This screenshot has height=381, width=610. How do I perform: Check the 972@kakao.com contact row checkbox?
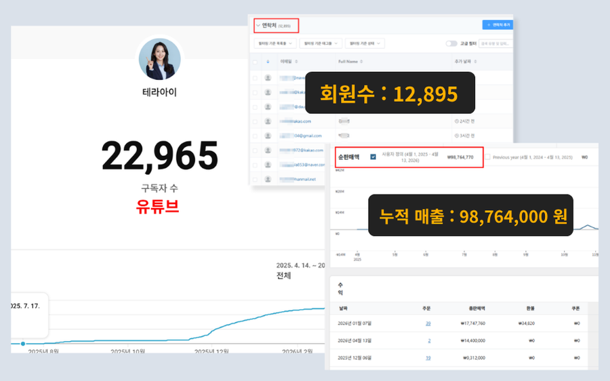[x=256, y=151]
